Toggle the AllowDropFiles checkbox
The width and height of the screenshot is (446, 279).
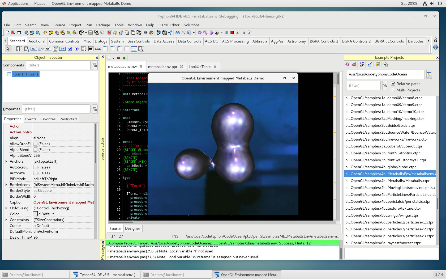[35, 144]
